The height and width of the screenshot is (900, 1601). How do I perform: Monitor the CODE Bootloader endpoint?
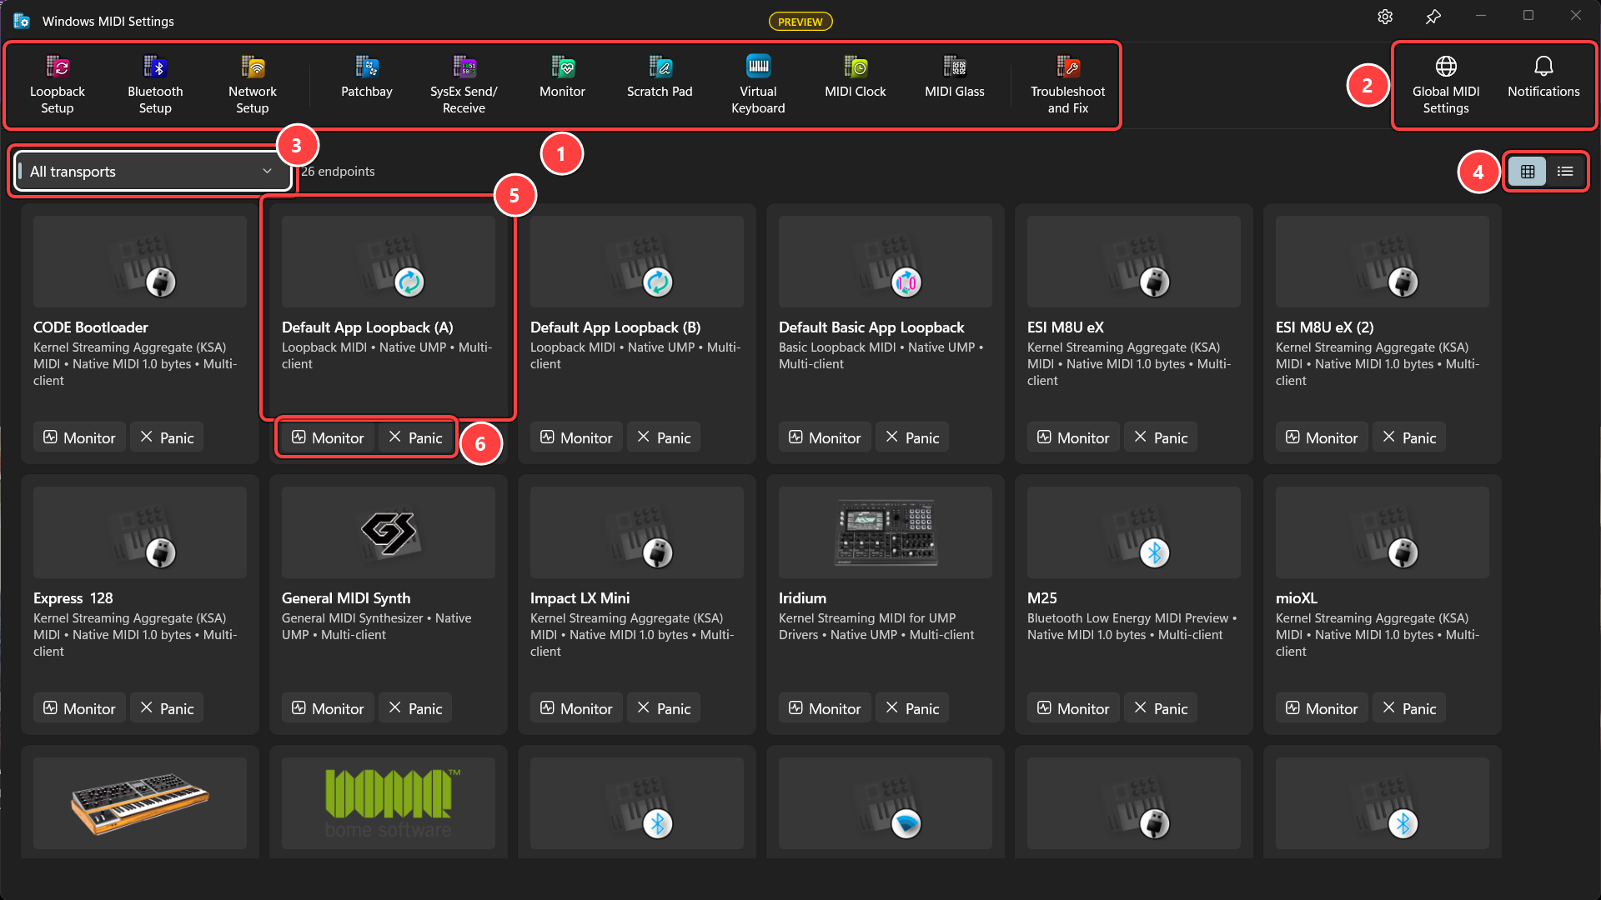click(79, 437)
